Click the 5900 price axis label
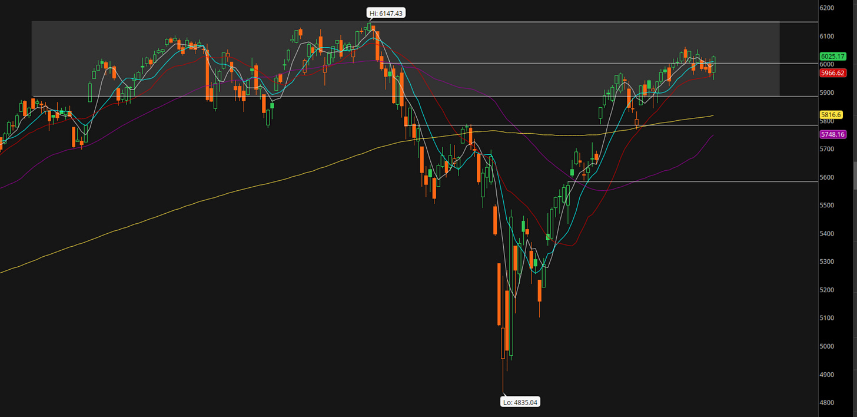The width and height of the screenshot is (857, 417). [827, 93]
